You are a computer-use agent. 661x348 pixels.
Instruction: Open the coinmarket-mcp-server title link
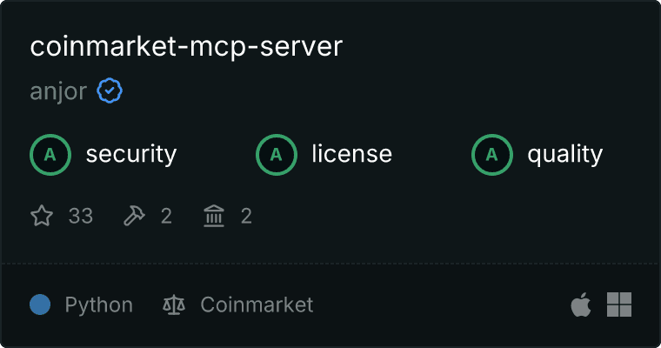pos(186,47)
